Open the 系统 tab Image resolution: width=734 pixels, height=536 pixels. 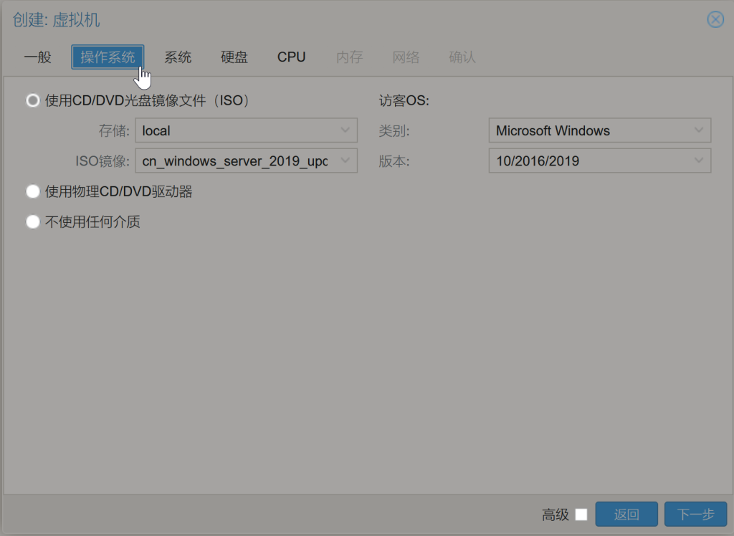178,57
